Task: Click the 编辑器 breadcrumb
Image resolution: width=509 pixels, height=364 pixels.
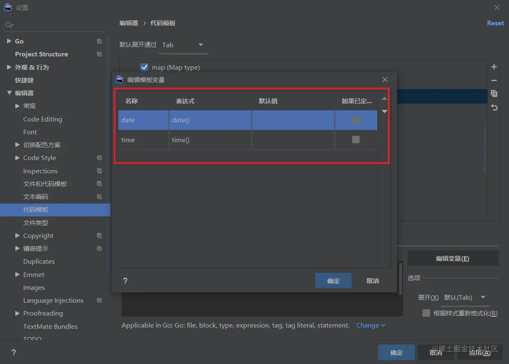Action: [x=129, y=23]
